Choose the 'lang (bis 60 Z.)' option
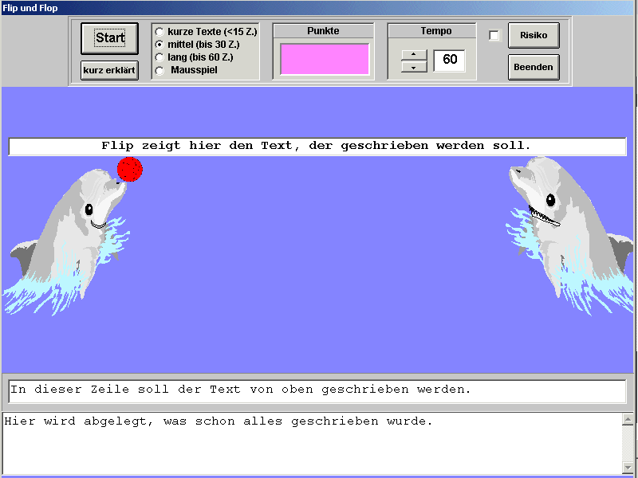The height and width of the screenshot is (478, 638). pos(159,57)
